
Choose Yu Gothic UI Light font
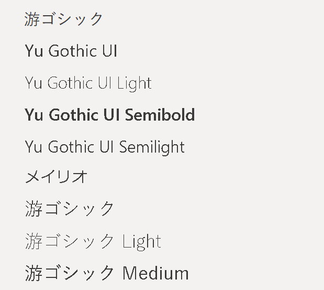[88, 83]
